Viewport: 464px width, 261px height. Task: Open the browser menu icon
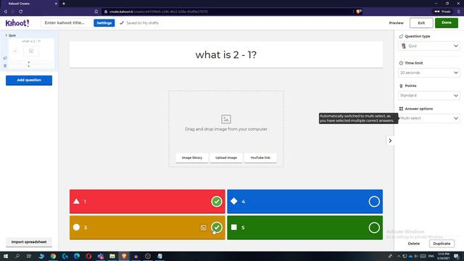point(459,12)
